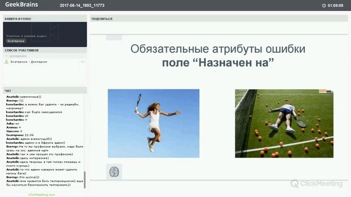The image size is (351, 197).
Task: Click the 01:09:05 timer text
Action: (335, 5)
